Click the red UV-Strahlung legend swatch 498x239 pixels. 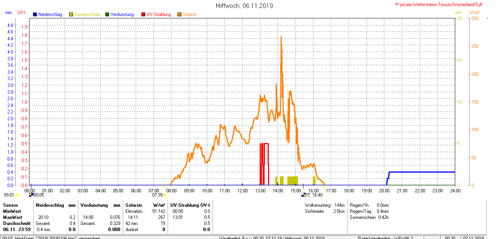143,14
